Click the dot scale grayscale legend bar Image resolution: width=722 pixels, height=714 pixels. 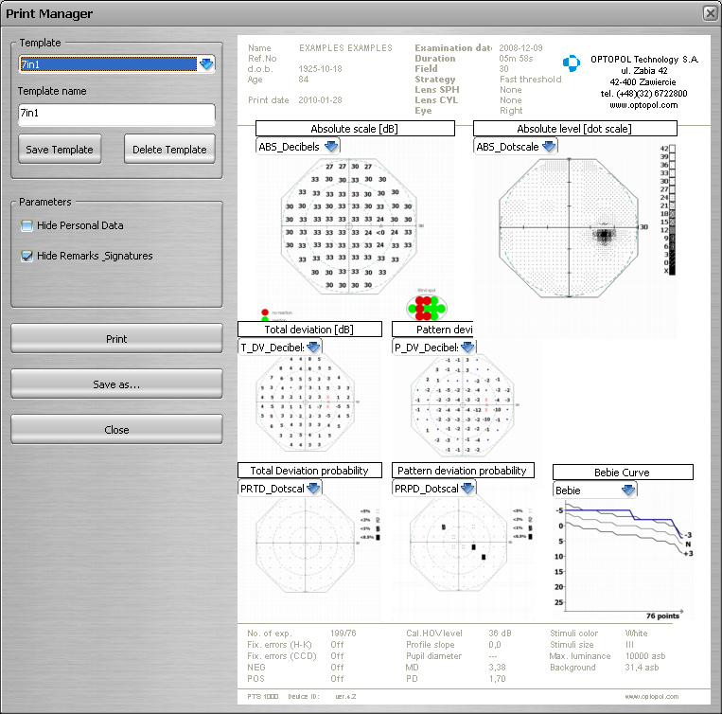[672, 209]
